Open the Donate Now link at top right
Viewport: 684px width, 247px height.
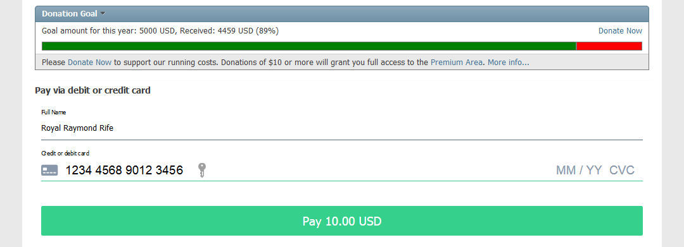pyautogui.click(x=620, y=31)
